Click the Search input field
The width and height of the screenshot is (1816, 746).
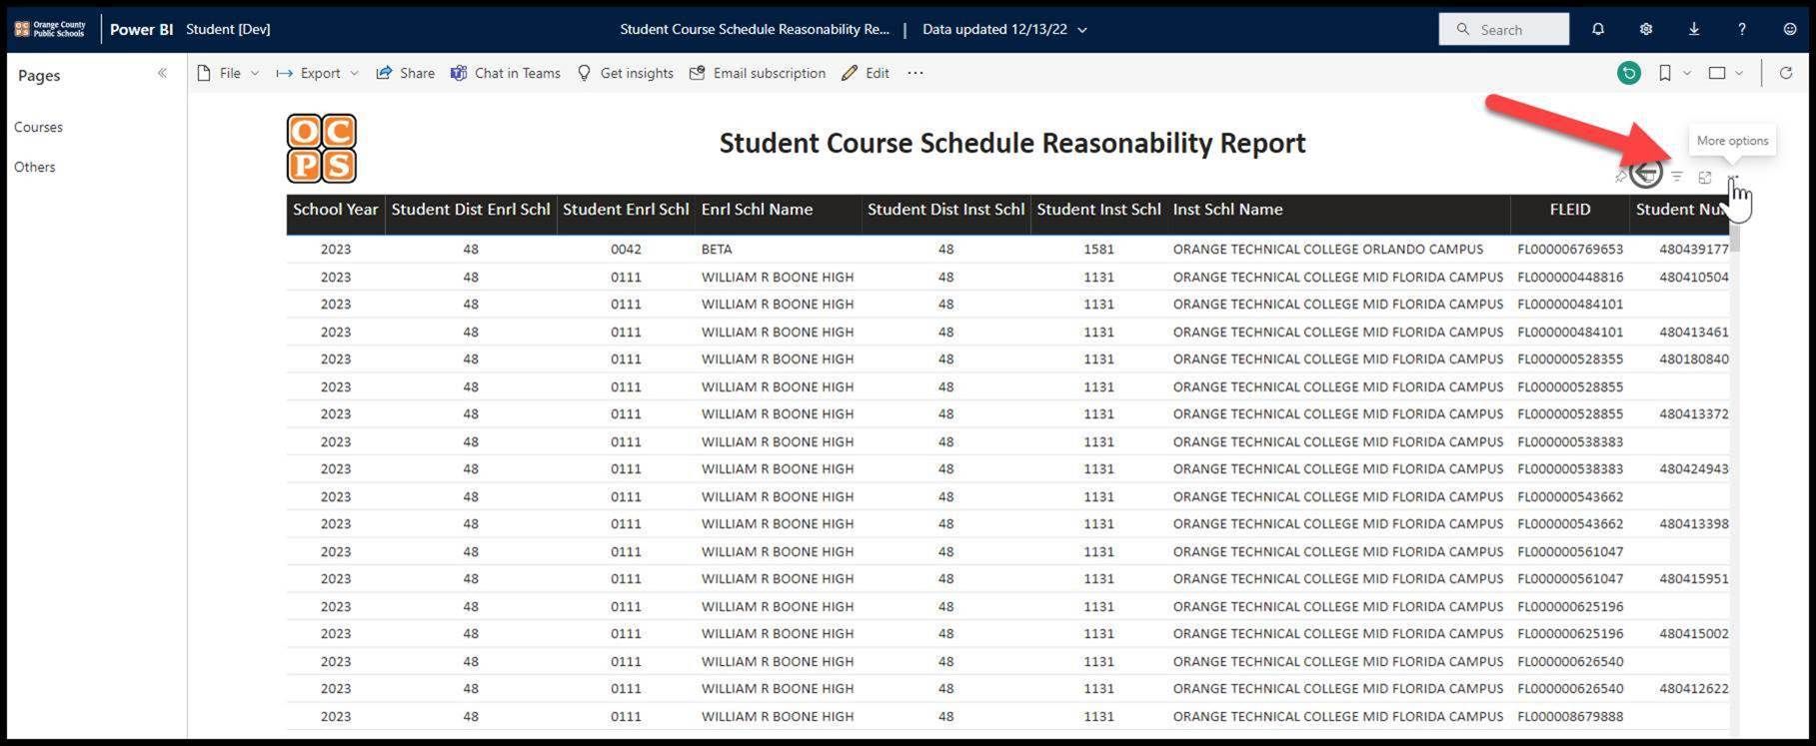(1503, 30)
